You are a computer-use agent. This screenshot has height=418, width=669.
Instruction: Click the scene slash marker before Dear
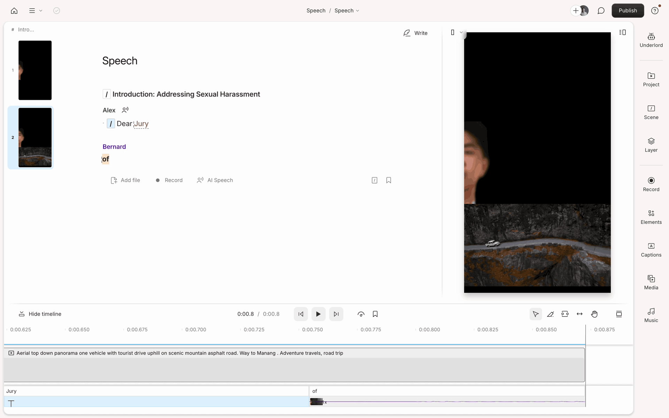click(x=111, y=124)
